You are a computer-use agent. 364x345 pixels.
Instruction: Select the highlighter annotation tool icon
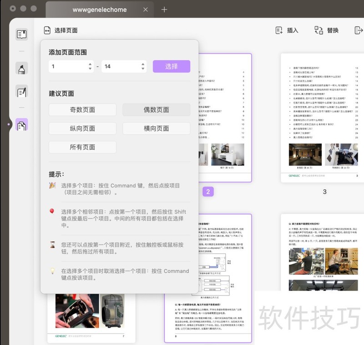21,69
